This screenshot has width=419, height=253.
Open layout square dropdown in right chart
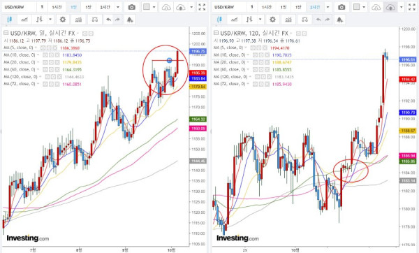pyautogui.click(x=364, y=7)
